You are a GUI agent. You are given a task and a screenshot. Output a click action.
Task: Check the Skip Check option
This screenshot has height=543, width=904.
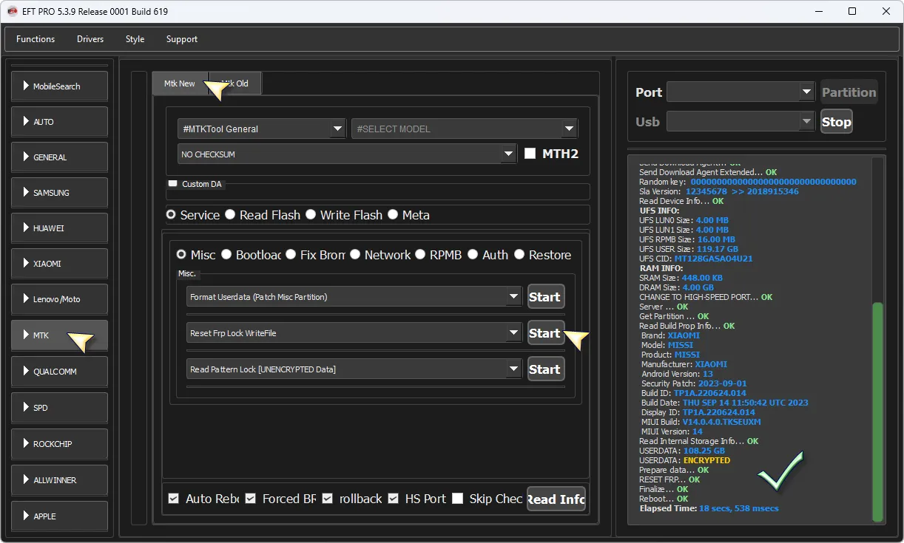click(458, 499)
